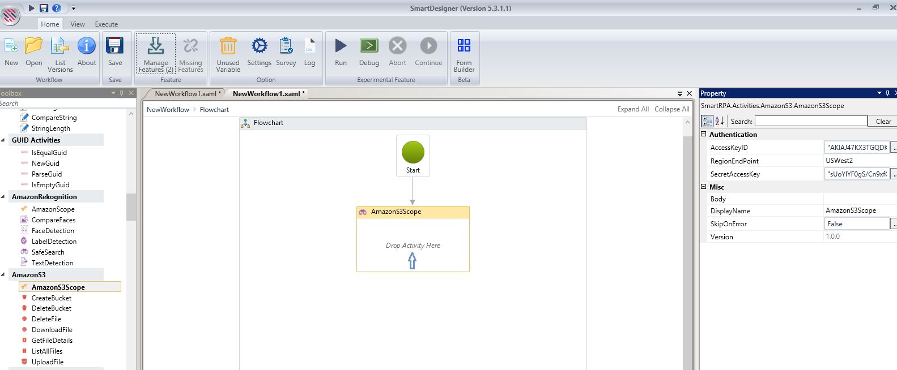Click Expand All in designer

[632, 109]
